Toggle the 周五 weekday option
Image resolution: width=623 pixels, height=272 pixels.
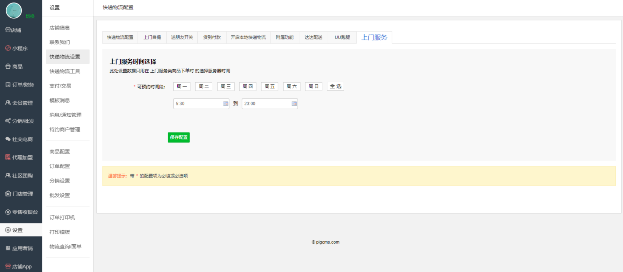270,86
